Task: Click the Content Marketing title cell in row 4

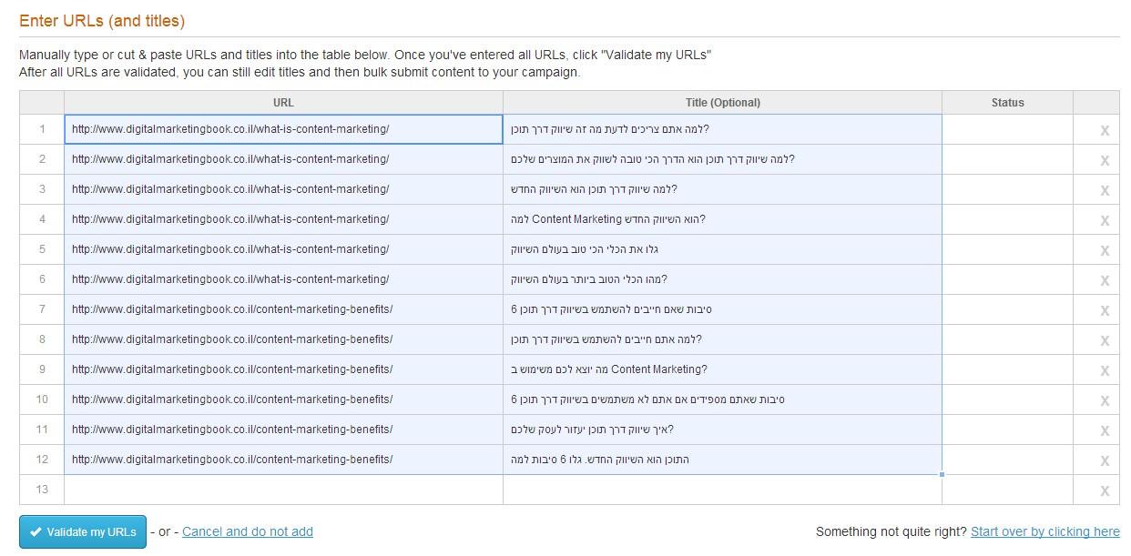Action: click(x=723, y=219)
